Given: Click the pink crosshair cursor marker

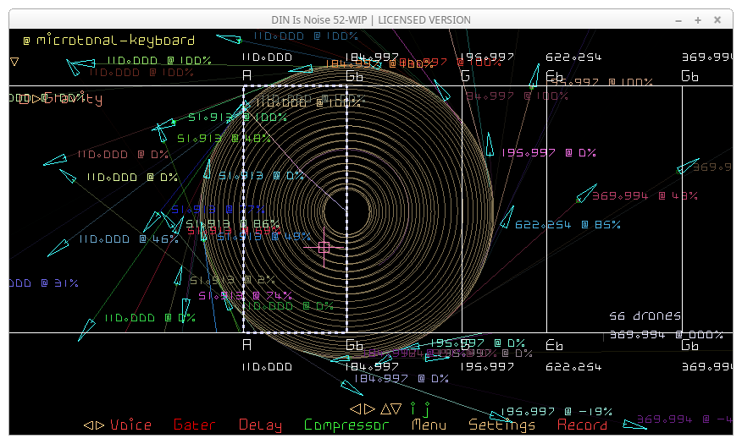Looking at the screenshot, I should [324, 247].
